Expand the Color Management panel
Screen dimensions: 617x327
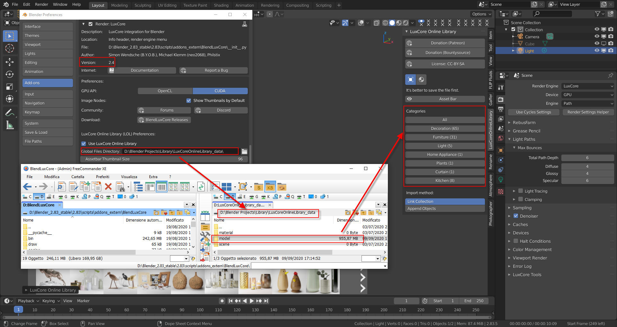tap(532, 250)
